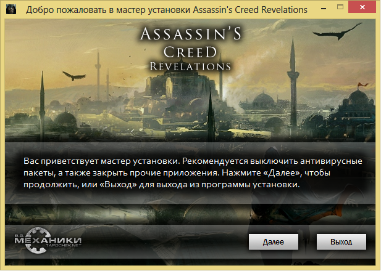
Task: Click the eagle flying on the left side
Action: click(74, 76)
